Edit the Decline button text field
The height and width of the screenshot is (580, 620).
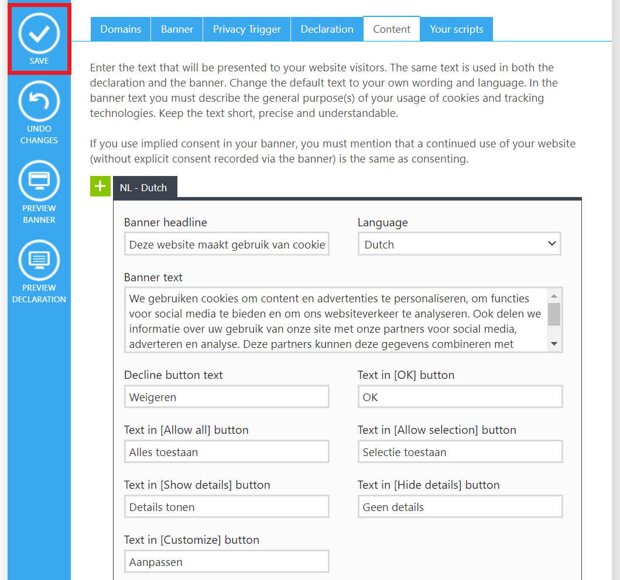point(227,397)
